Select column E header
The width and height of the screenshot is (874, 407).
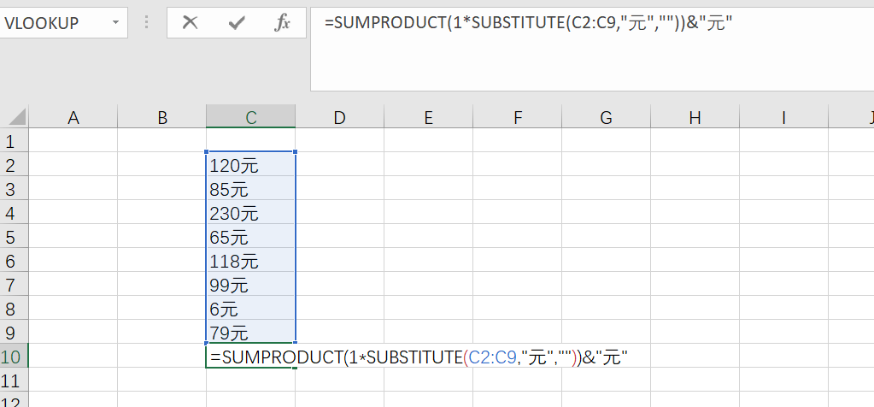point(428,117)
